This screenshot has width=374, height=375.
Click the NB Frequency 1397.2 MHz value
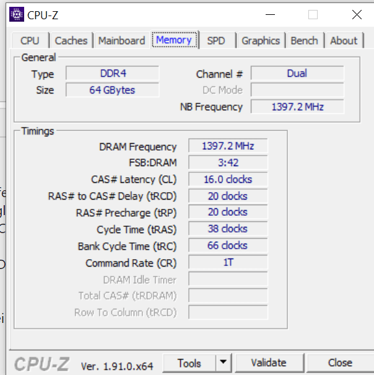(297, 107)
